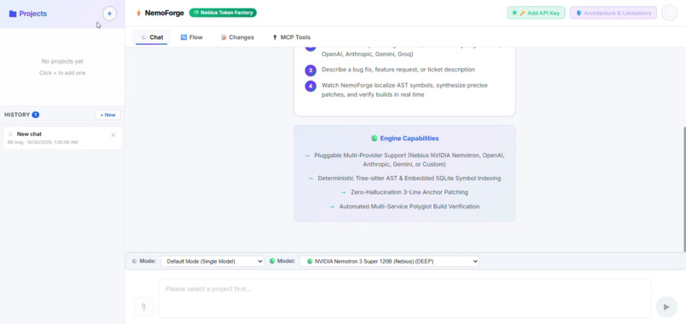Click the 'Describe a bug fix' step text

(398, 70)
